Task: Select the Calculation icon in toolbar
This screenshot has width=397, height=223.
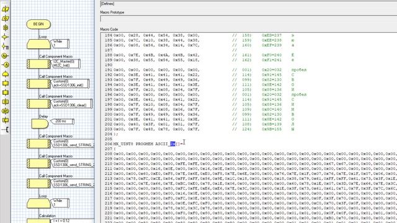Action: point(5,102)
